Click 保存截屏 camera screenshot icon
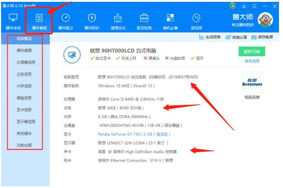 click(254, 37)
